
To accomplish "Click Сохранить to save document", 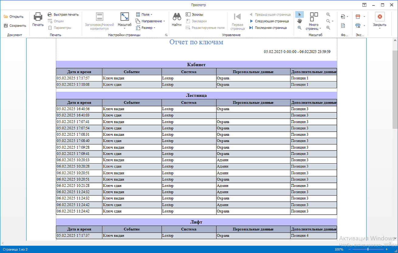I will pyautogui.click(x=15, y=26).
